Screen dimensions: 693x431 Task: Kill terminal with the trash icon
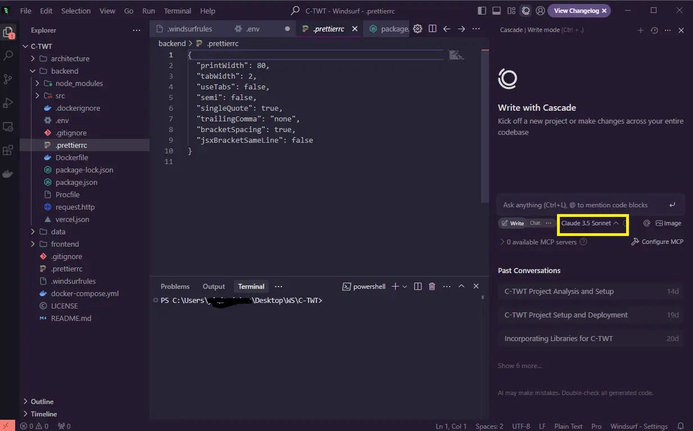pos(432,287)
